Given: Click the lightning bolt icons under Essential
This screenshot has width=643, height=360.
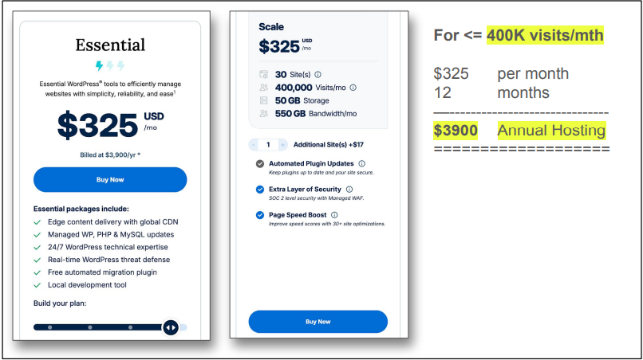Looking at the screenshot, I should click(x=110, y=66).
